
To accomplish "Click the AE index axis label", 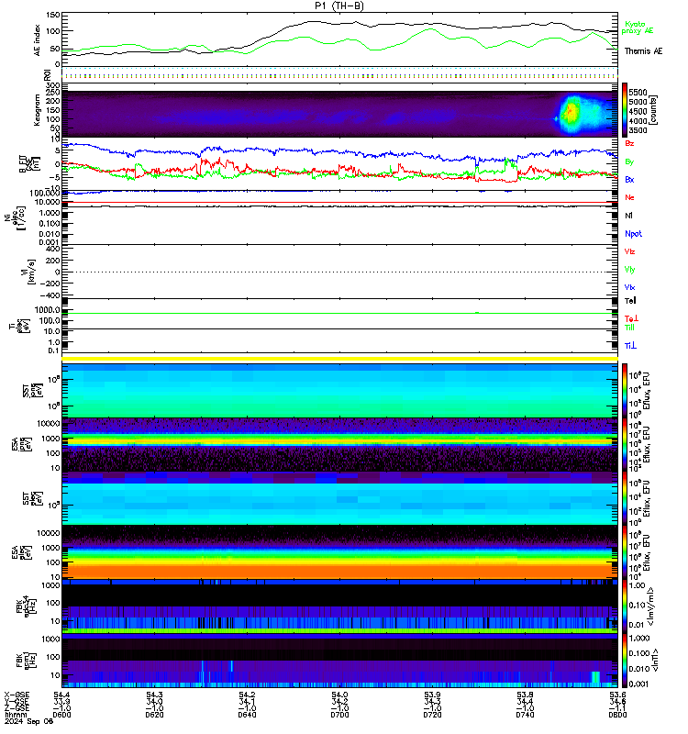I will coord(38,40).
